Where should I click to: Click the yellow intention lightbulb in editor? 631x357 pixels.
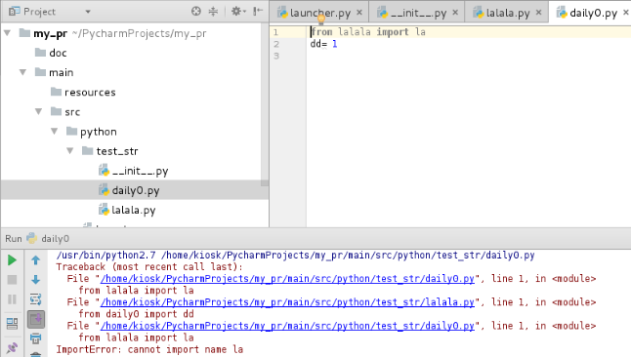coord(321,19)
